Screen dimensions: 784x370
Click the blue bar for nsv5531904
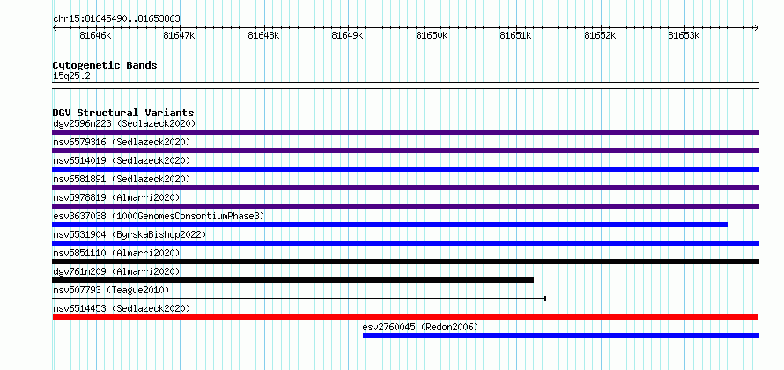tap(405, 243)
